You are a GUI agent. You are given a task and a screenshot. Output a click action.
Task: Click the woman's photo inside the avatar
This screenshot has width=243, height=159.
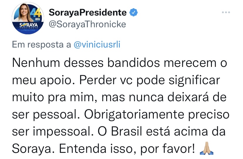[x=24, y=13]
